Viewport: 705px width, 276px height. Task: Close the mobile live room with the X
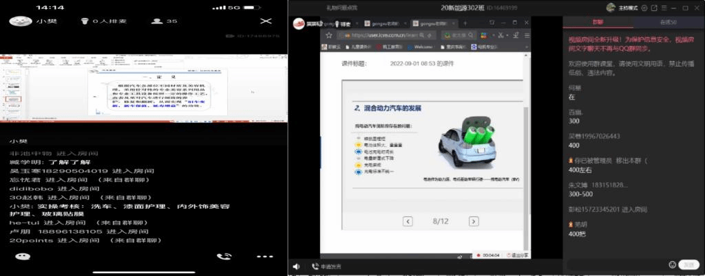coord(266,21)
